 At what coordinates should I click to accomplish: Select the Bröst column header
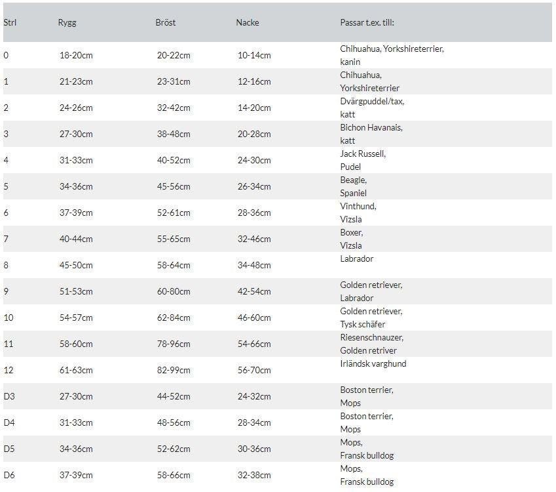[x=166, y=22]
